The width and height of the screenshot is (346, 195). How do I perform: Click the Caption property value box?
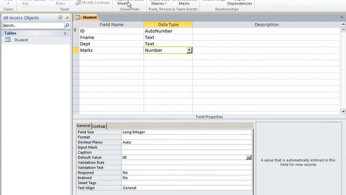[x=187, y=152]
